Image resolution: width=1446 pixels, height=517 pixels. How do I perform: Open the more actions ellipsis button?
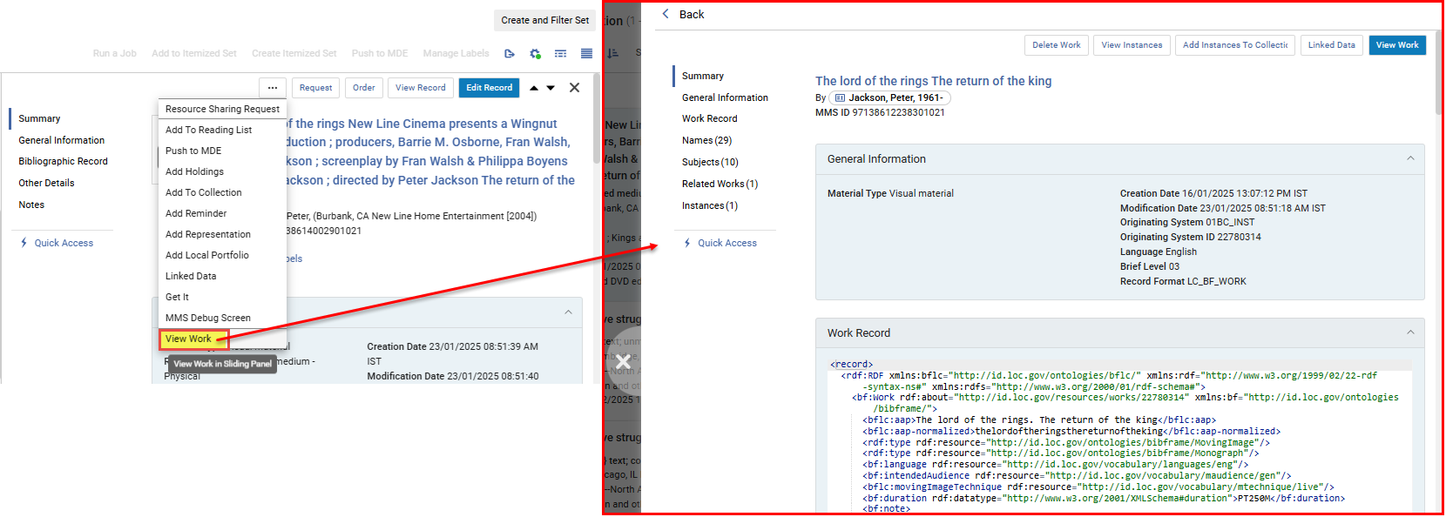pos(273,88)
